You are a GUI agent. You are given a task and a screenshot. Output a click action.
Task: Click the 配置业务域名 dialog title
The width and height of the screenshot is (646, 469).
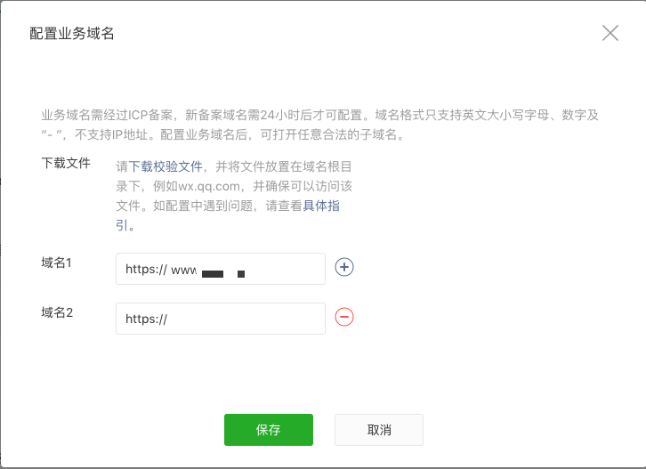[72, 34]
